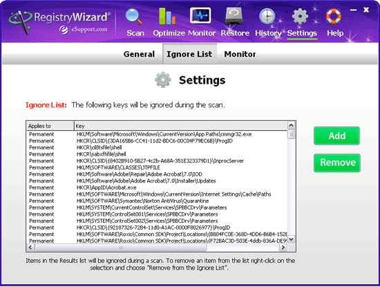Open the Help lifebuoy icon
The width and height of the screenshot is (380, 287).
(334, 17)
